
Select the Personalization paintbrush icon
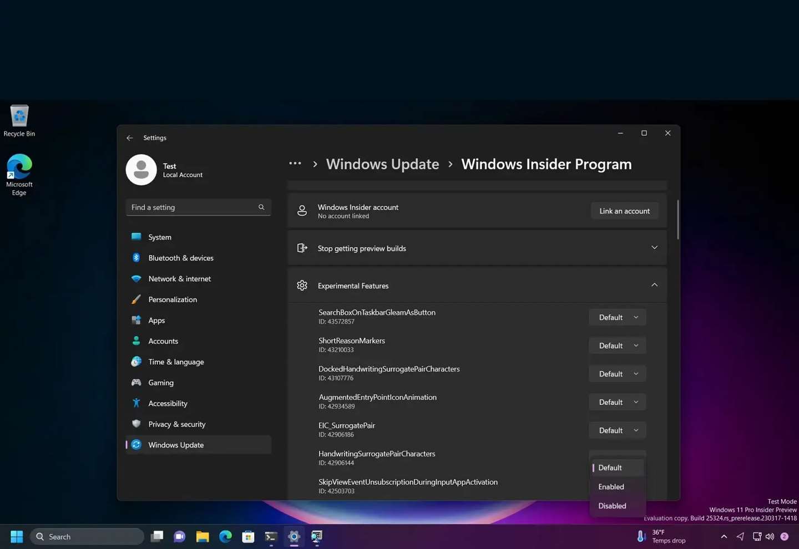(x=136, y=299)
